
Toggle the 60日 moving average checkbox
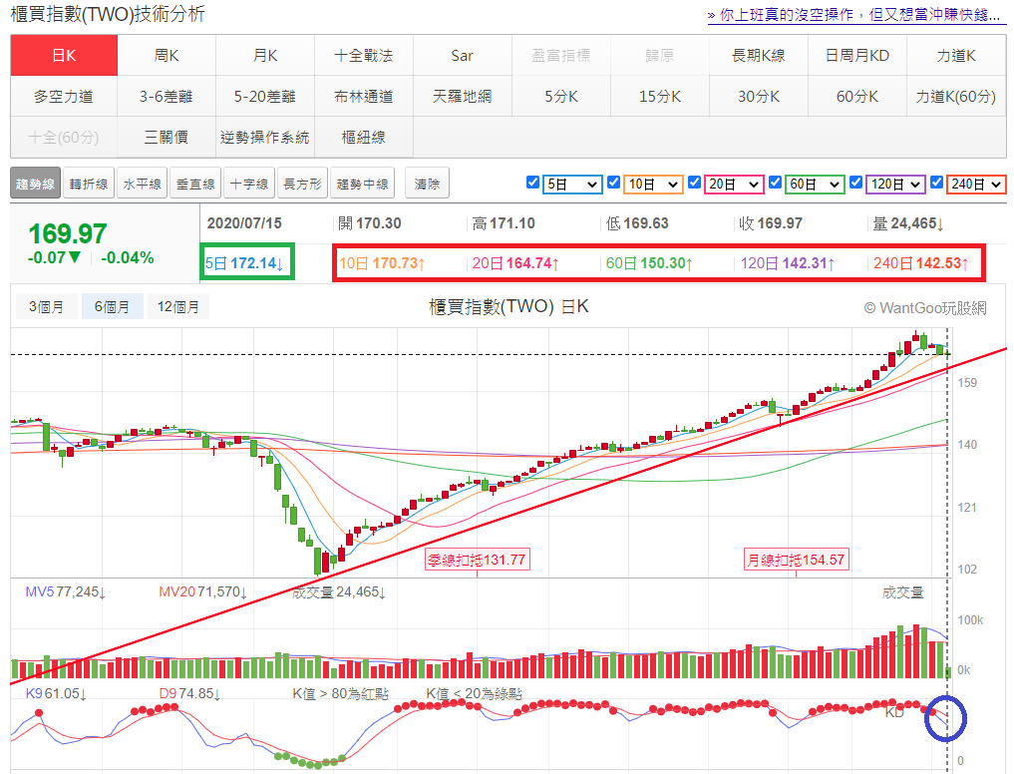(776, 183)
